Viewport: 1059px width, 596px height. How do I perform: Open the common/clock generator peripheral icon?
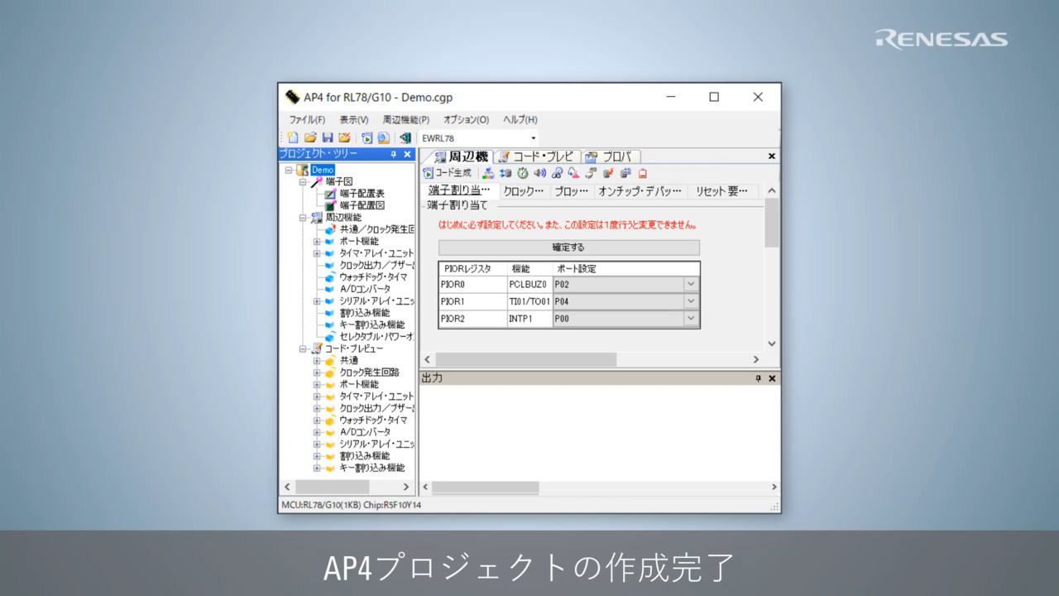[x=488, y=173]
